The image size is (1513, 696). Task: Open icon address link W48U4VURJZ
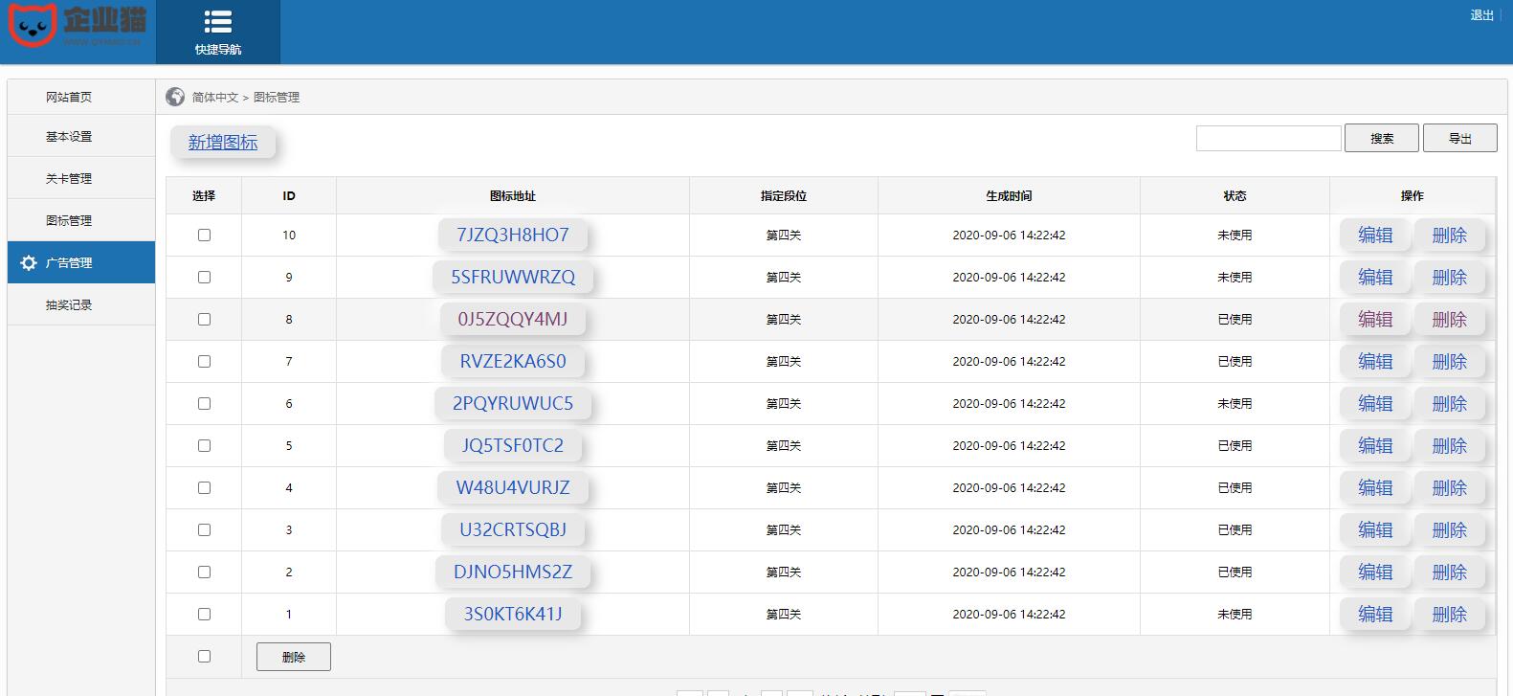pos(513,487)
